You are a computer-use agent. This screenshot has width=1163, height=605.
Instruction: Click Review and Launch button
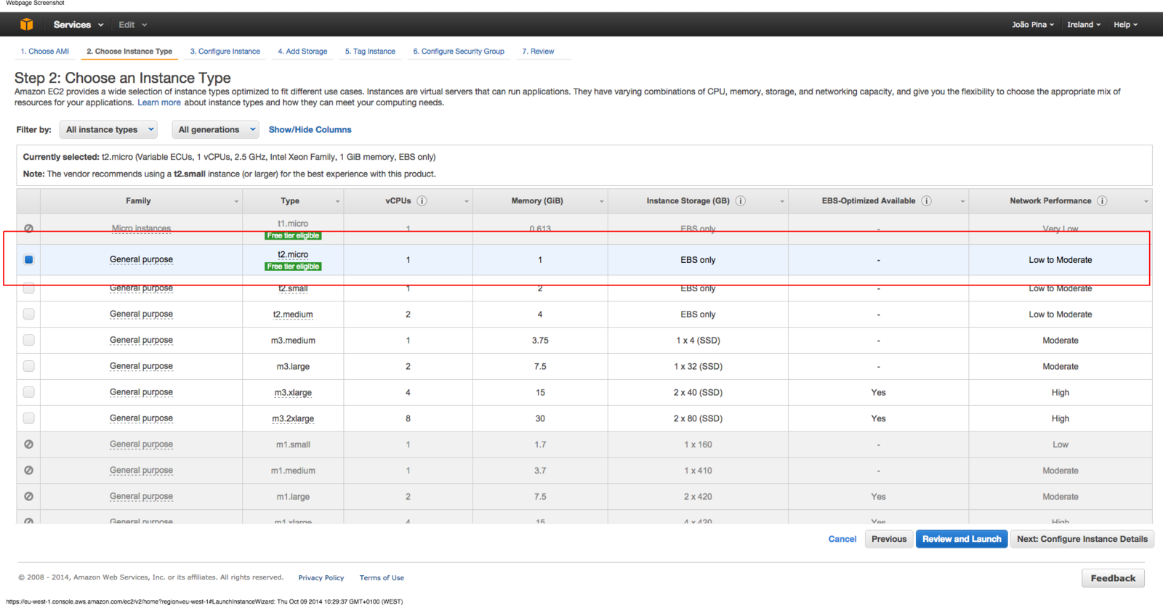962,539
